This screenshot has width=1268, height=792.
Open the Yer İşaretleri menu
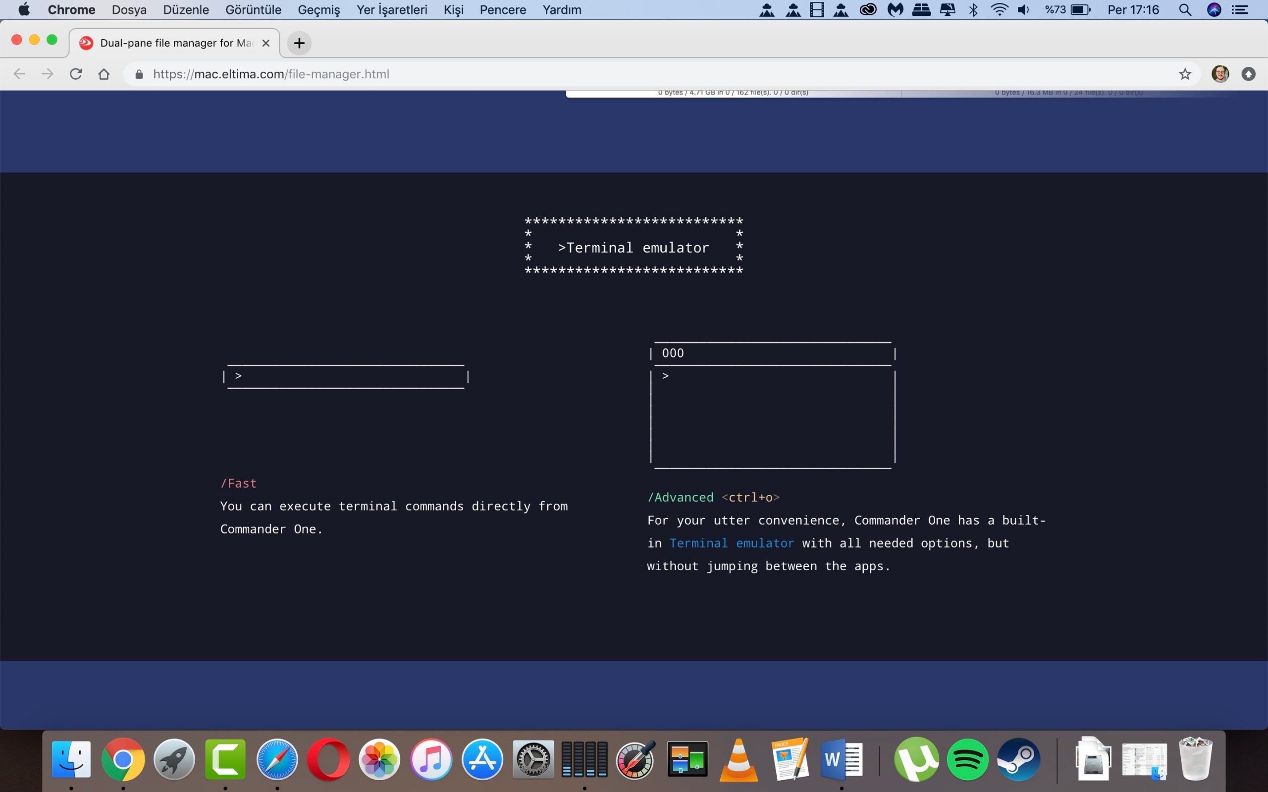(x=391, y=10)
